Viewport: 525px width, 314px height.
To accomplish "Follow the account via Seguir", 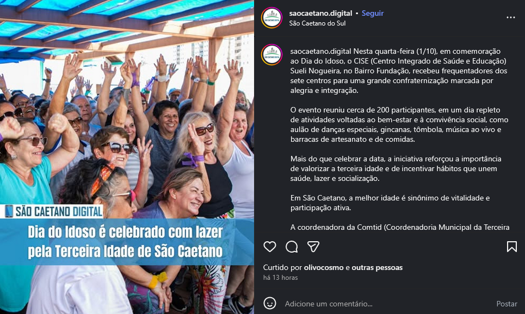I will [373, 14].
